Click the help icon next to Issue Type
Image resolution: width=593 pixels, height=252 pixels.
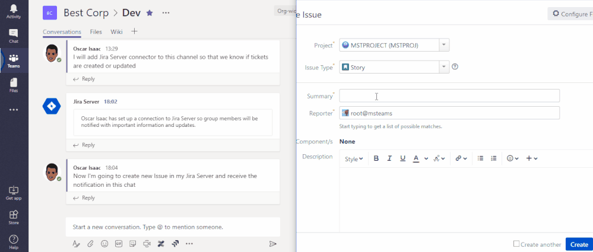pyautogui.click(x=455, y=67)
